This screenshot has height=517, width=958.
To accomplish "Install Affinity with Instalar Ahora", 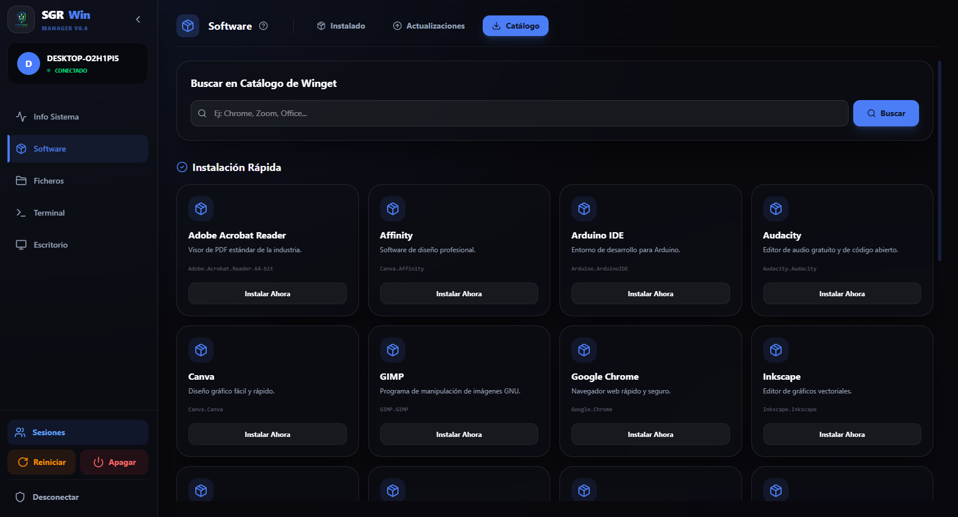I will coord(459,293).
